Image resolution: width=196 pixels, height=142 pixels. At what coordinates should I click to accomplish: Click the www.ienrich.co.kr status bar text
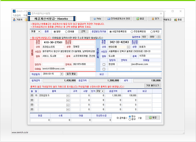20,132
